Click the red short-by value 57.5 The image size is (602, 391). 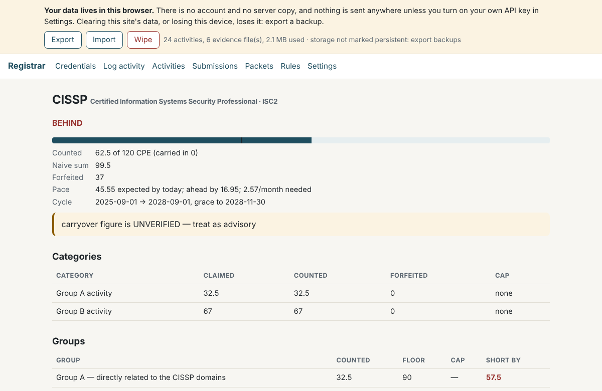[x=494, y=377]
